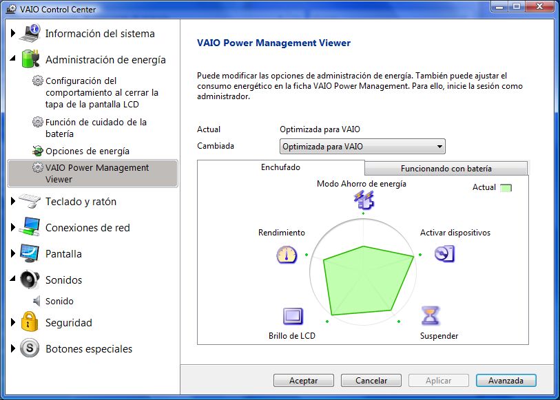Click the Aplicar button
This screenshot has width=560, height=400.
439,380
